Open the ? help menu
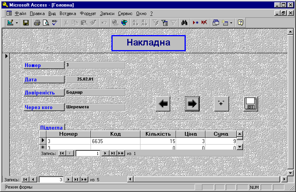Viewport: 296px width, 192px height. (151, 13)
